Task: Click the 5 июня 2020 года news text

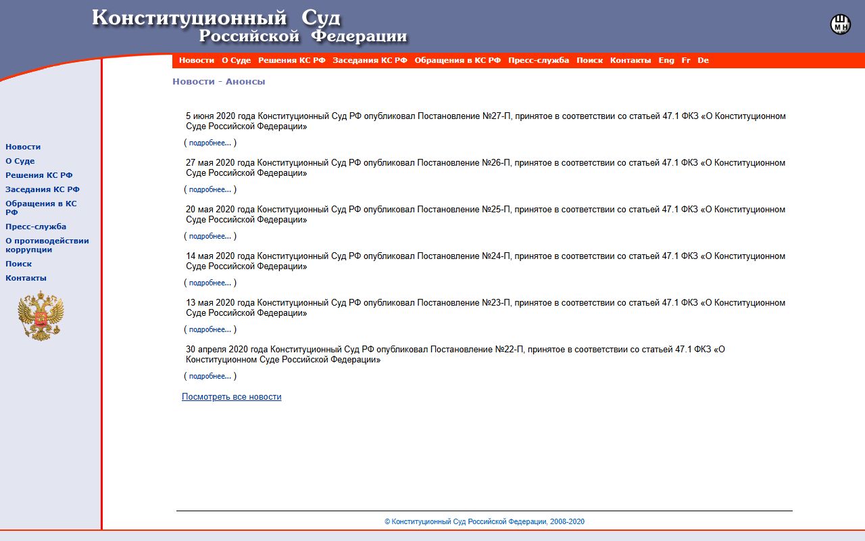Action: 486,121
